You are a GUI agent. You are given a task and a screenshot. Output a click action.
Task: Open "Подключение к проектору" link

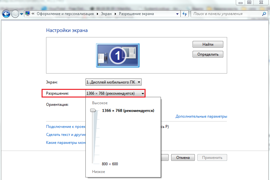[x=66, y=127]
